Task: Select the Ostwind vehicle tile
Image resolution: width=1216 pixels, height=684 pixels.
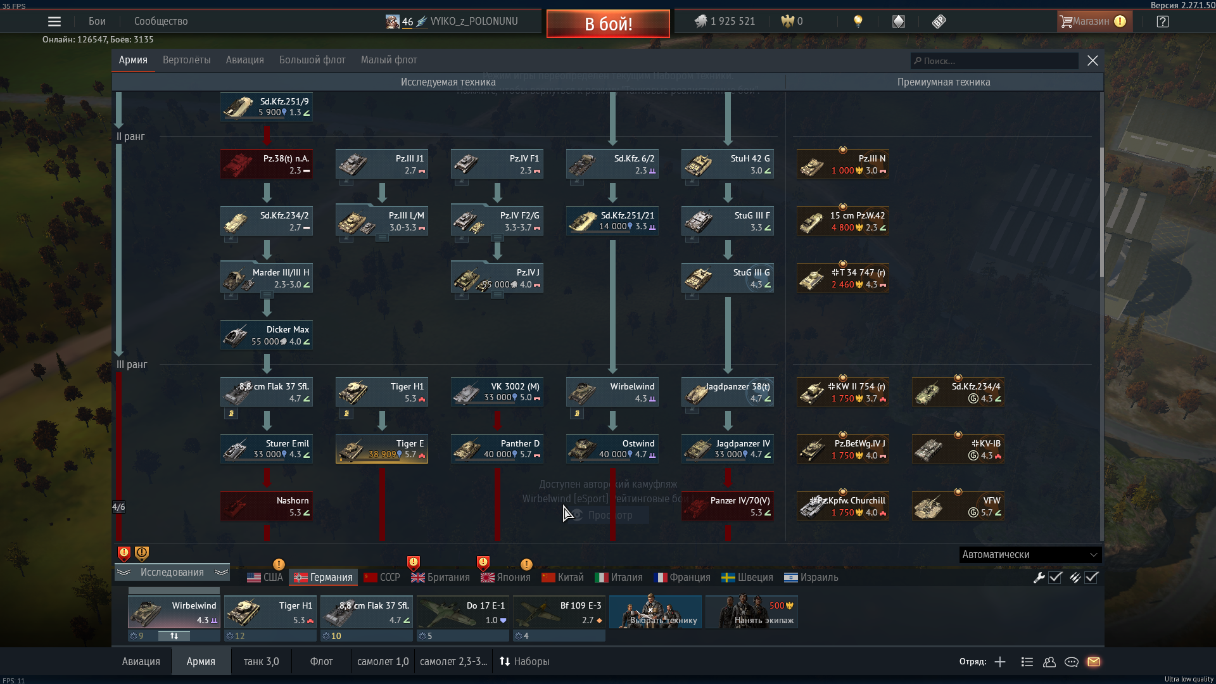Action: click(612, 448)
